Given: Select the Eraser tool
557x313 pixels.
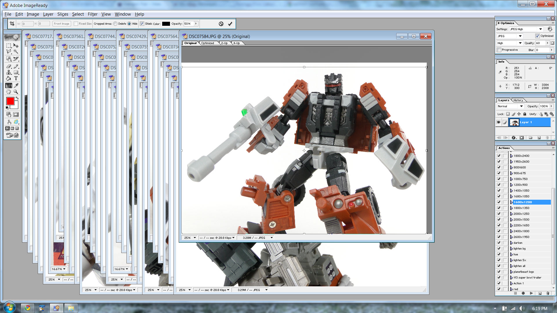Looking at the screenshot, I should [9, 66].
